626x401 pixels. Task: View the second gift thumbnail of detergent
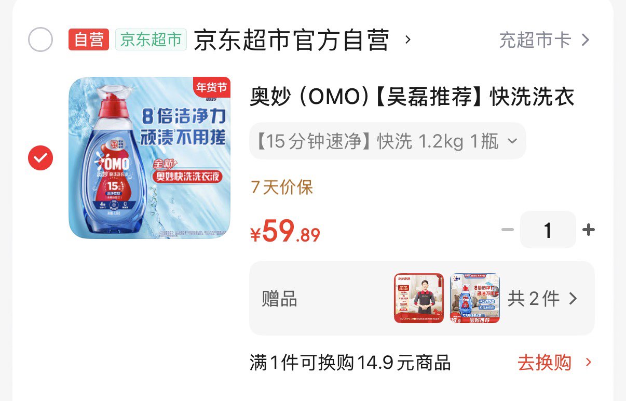click(475, 298)
